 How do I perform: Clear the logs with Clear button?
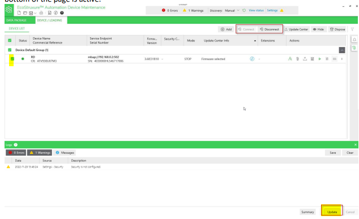pos(349,153)
